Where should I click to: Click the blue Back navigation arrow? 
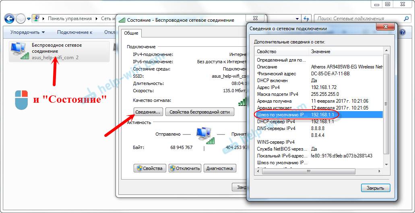click(x=9, y=19)
